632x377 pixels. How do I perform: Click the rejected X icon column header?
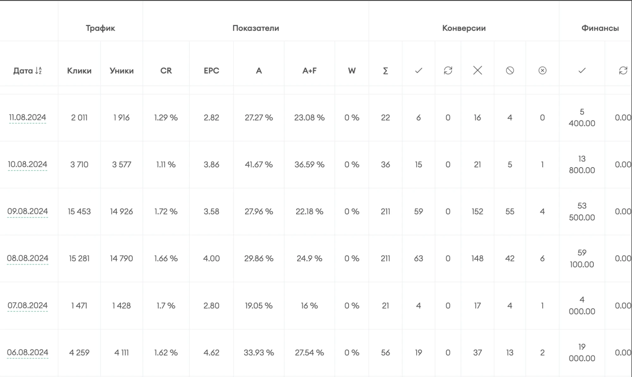pyautogui.click(x=477, y=70)
